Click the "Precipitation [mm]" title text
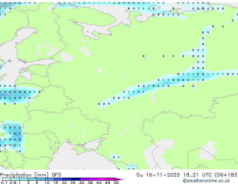 [x=24, y=175]
